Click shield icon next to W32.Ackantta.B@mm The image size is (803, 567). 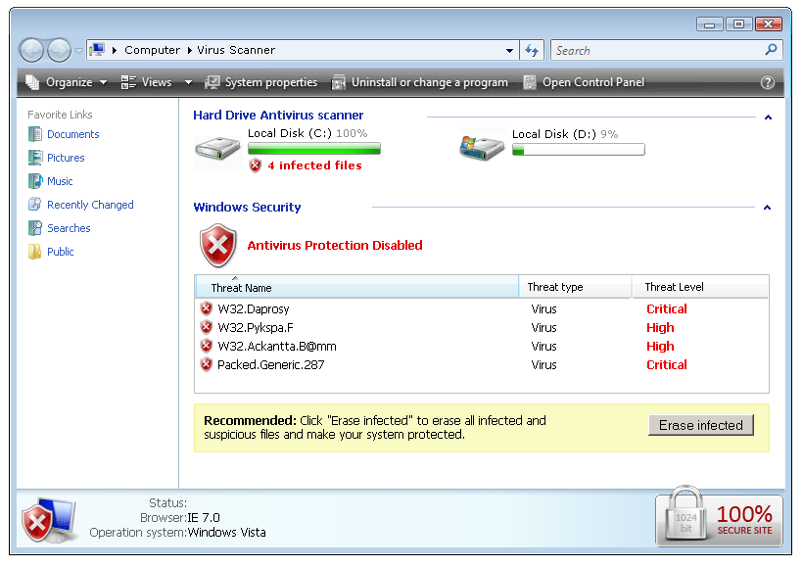(206, 346)
